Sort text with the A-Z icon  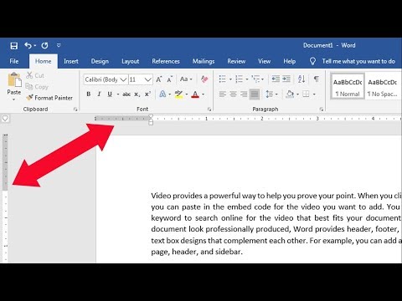click(x=301, y=79)
